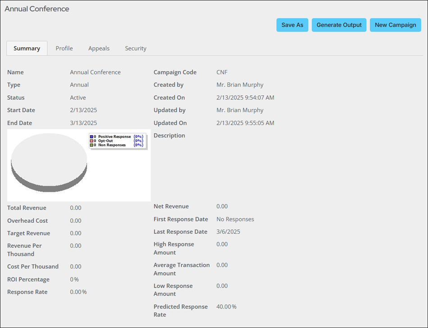Click the blue Positive Response legend swatch
The height and width of the screenshot is (328, 428).
tap(92, 137)
